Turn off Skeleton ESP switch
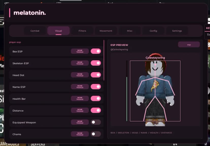Screen dimensions: 210x146 coord(96,63)
